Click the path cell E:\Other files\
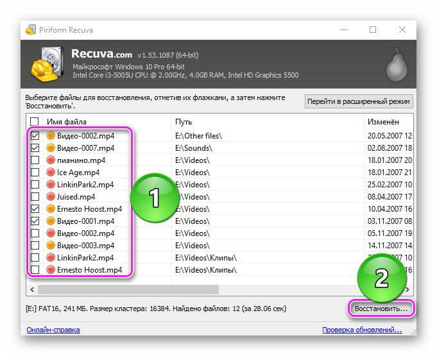Image resolution: width=437 pixels, height=356 pixels. (198, 135)
